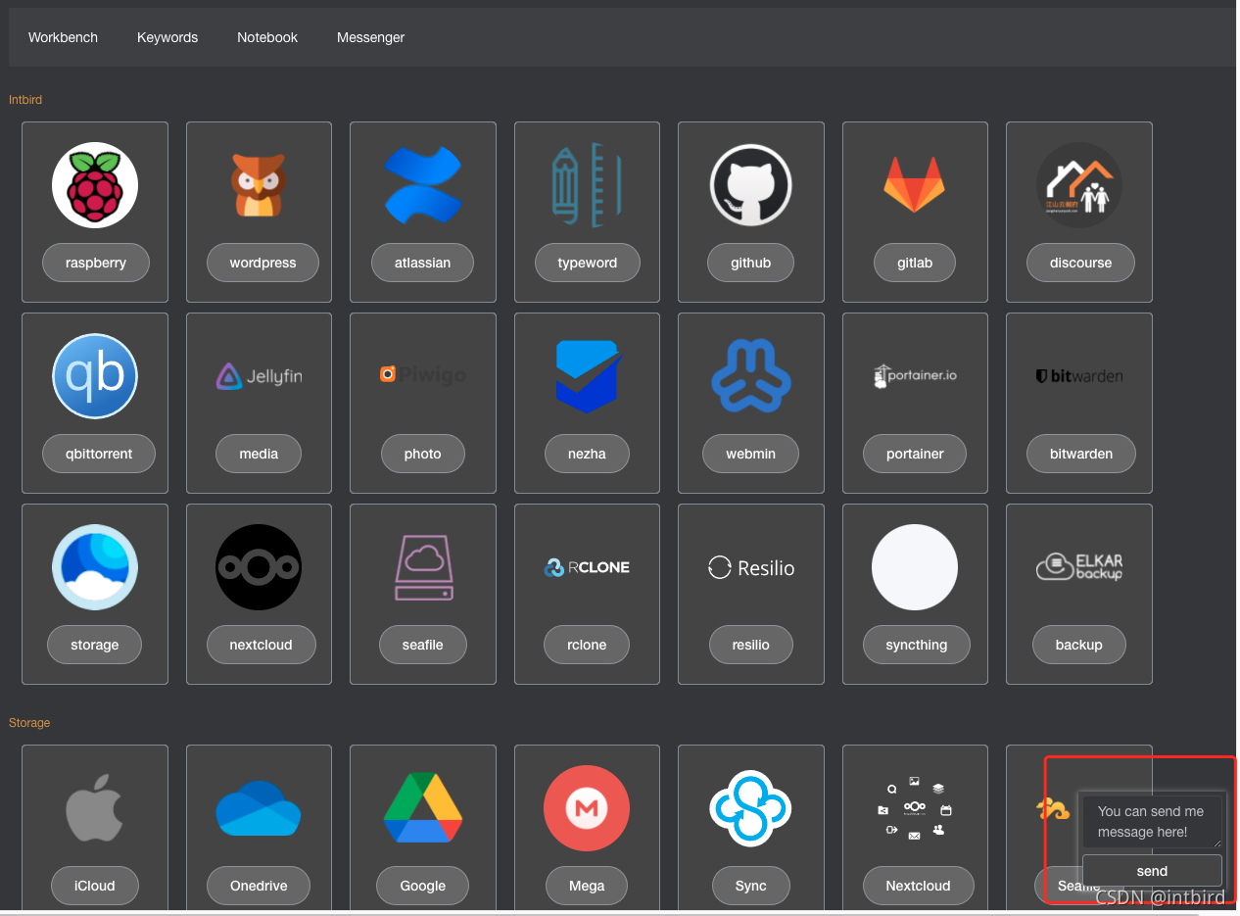
Task: Open the Atlassian Confluence logo icon
Action: 423,185
